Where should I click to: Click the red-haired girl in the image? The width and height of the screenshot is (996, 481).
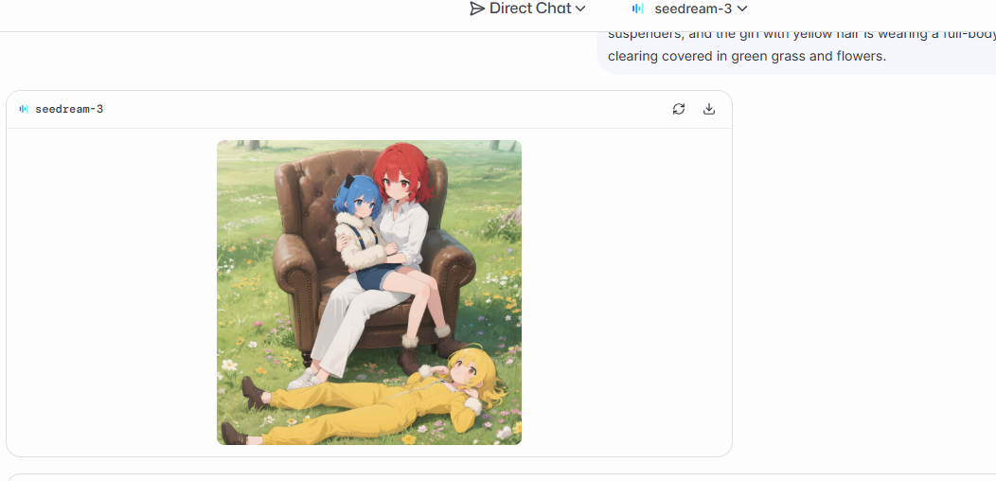(402, 209)
